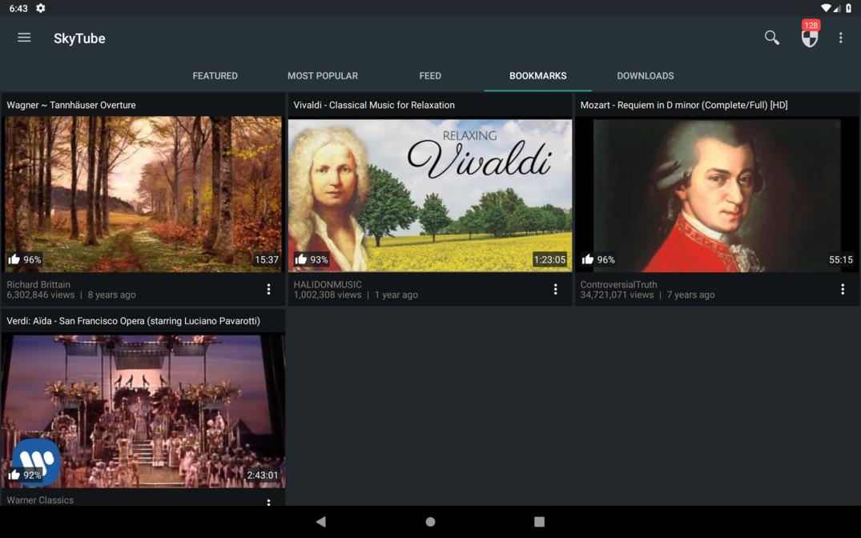Play the Wagner Tannhäuser Overture thumbnail
Screen dimensions: 861x538
click(x=143, y=194)
